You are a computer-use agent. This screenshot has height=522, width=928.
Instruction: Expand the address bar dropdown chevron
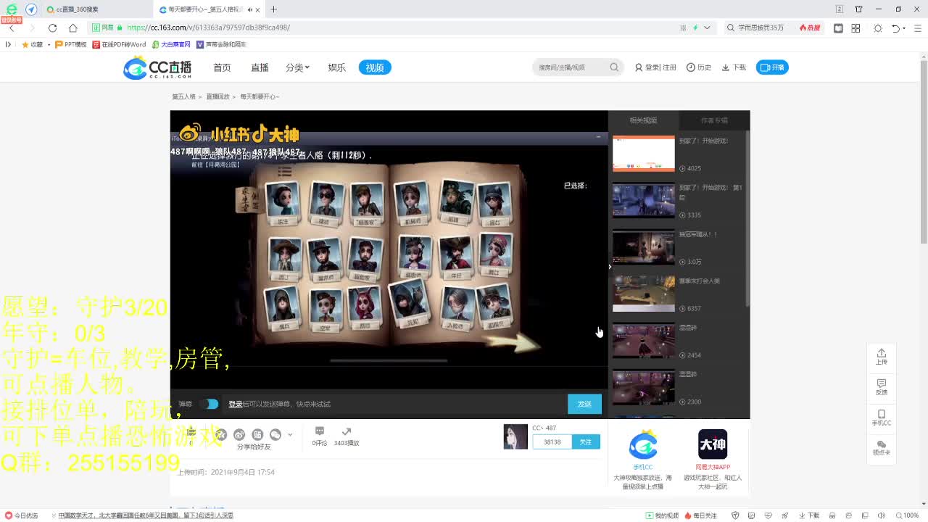coord(706,28)
